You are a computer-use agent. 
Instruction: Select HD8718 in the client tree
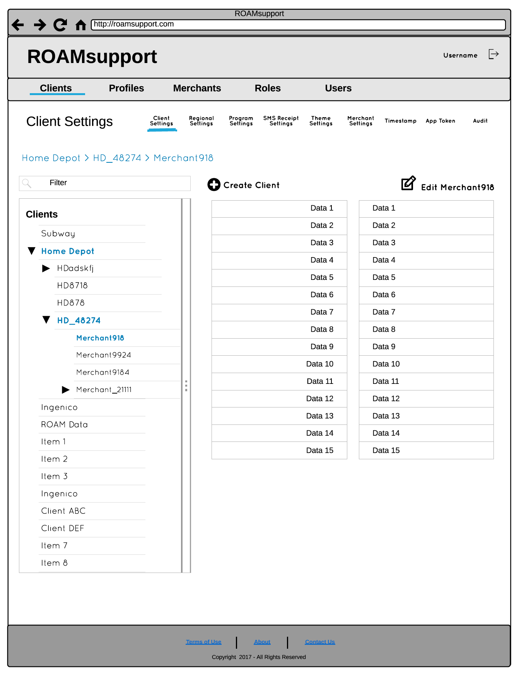point(72,286)
